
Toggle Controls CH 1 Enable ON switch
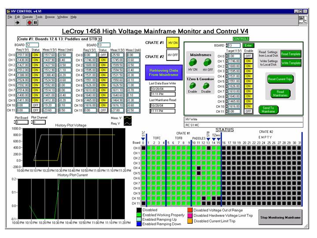coord(248,61)
